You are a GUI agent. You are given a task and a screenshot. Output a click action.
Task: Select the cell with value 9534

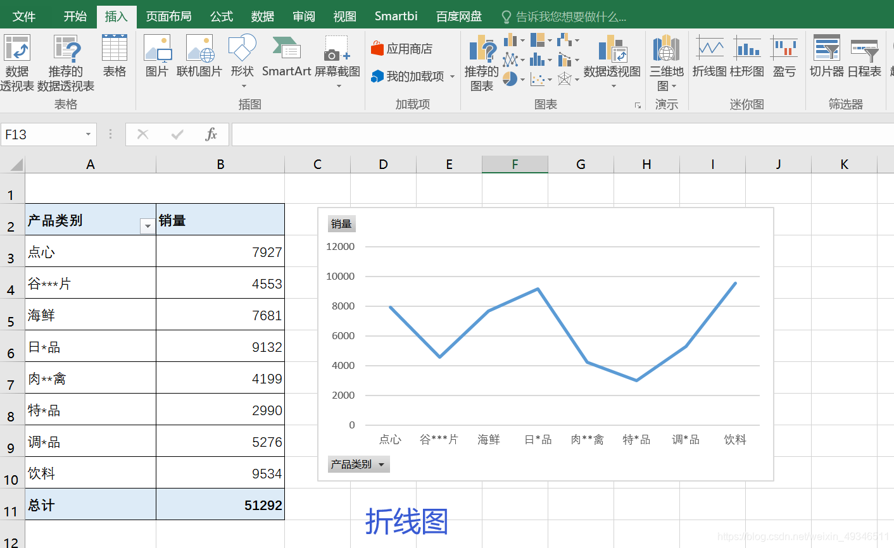(220, 473)
